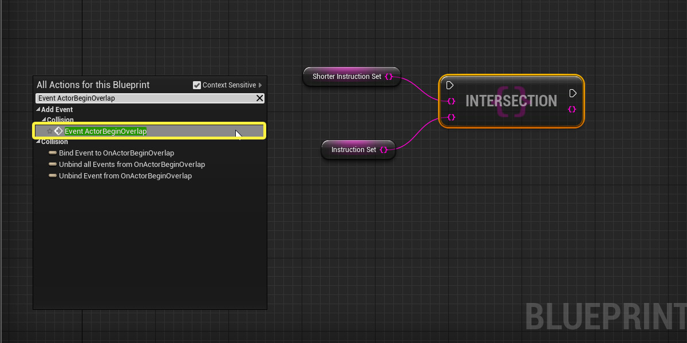Click the Intersection node's execution input pin
This screenshot has height=343, width=687.
click(x=450, y=85)
